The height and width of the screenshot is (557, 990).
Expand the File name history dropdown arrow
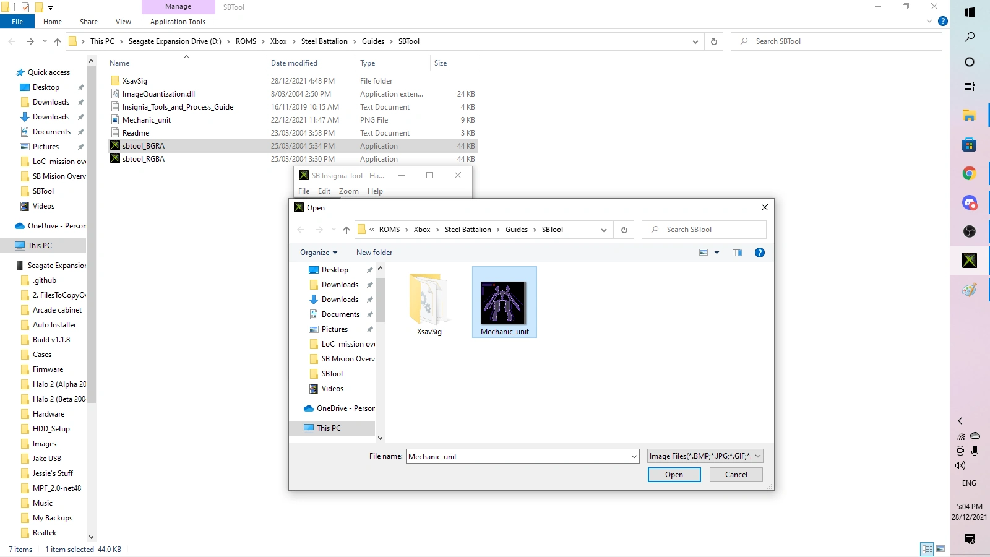(634, 457)
